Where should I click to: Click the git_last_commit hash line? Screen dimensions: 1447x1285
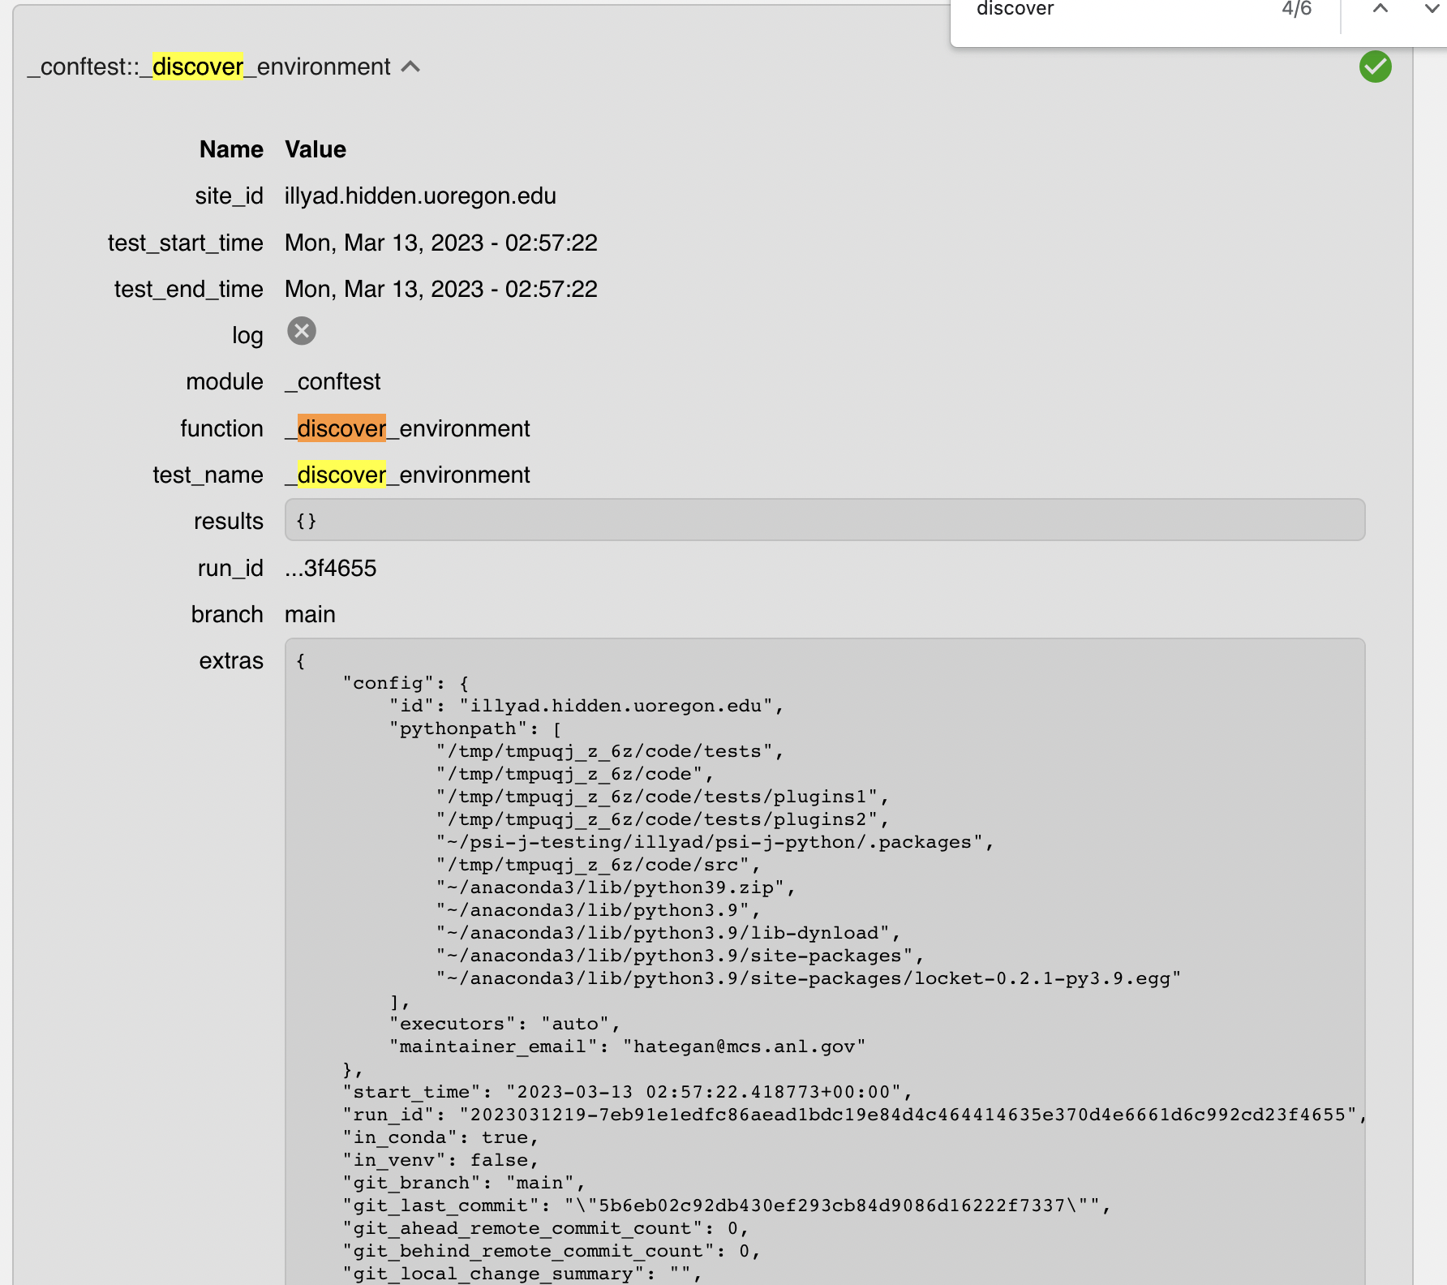click(x=726, y=1205)
